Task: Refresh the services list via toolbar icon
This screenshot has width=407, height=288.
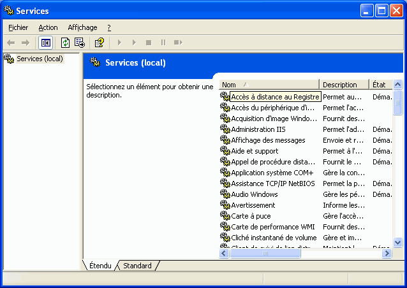Action: tap(65, 43)
